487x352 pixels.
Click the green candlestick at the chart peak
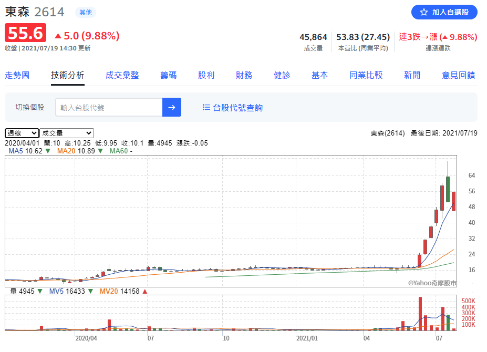pos(448,189)
